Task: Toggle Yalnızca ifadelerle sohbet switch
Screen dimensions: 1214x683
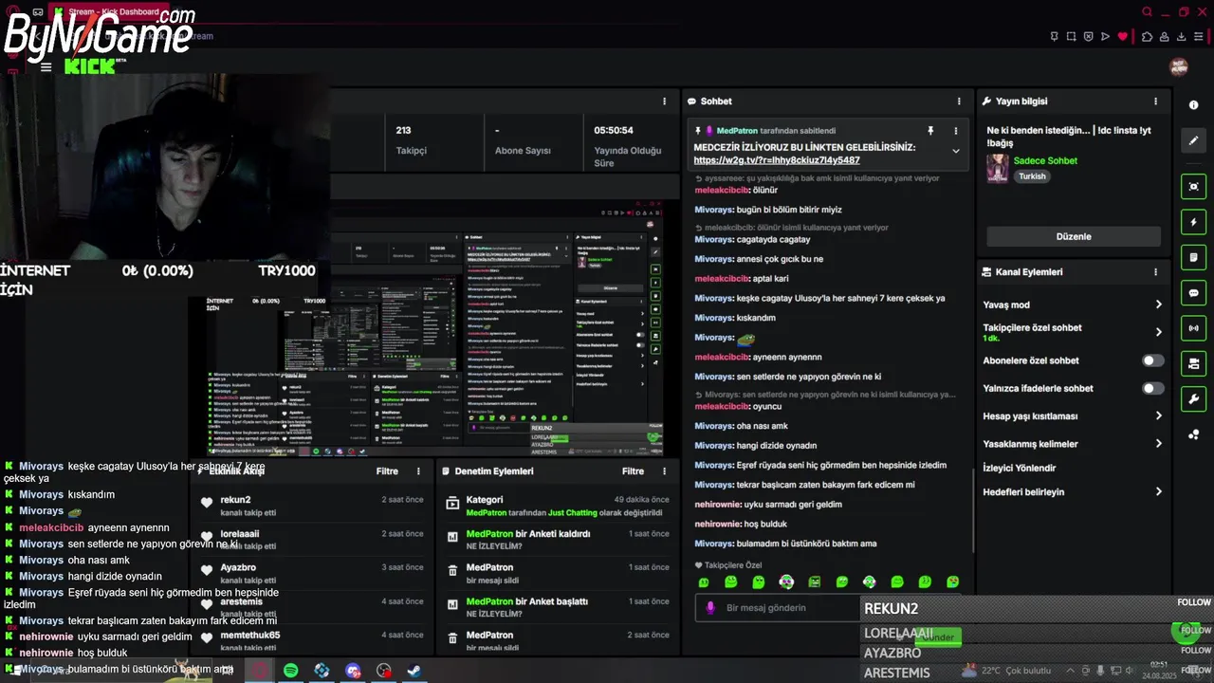Action: tap(1152, 388)
